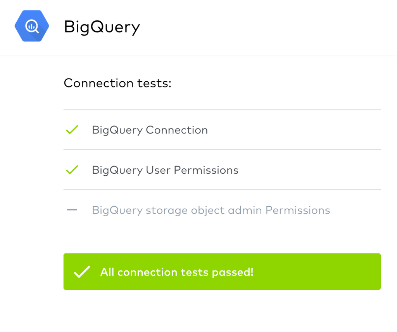Click the gray dash beside storage object admin
Image resolution: width=397 pixels, height=332 pixels.
coord(72,210)
